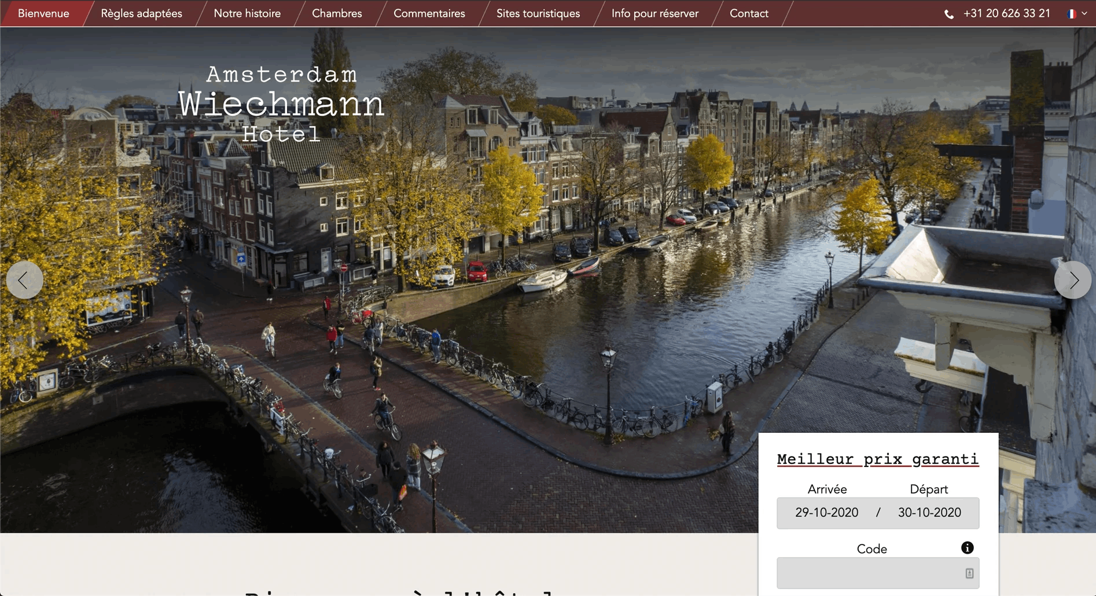
Task: Show previous slide with left arrow
Action: [x=24, y=280]
